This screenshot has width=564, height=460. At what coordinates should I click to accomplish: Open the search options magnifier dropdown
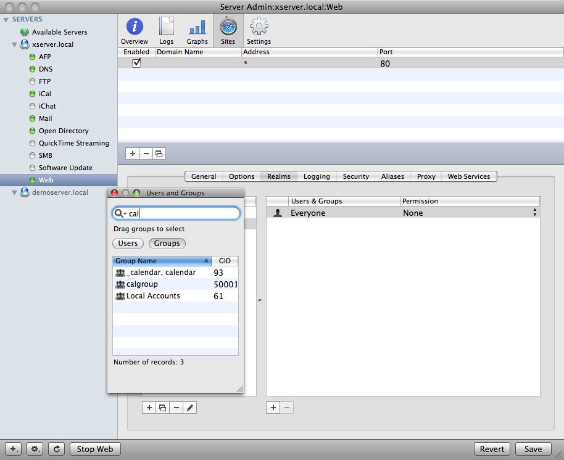click(120, 213)
